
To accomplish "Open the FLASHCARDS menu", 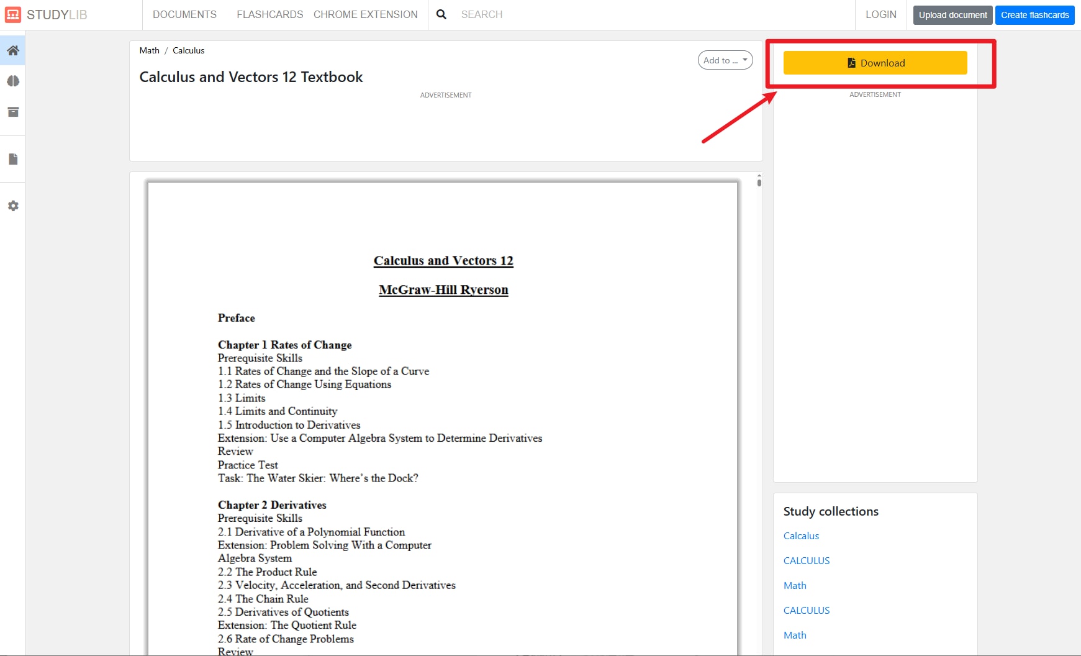I will pyautogui.click(x=270, y=14).
